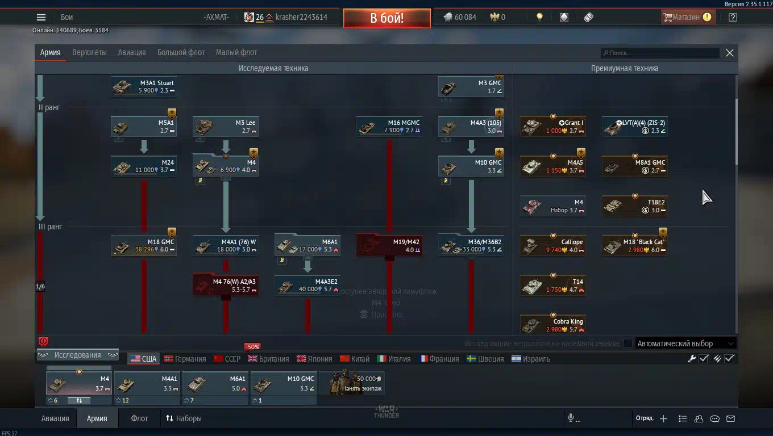Click the wrench auto-repair icon

pos(692,358)
